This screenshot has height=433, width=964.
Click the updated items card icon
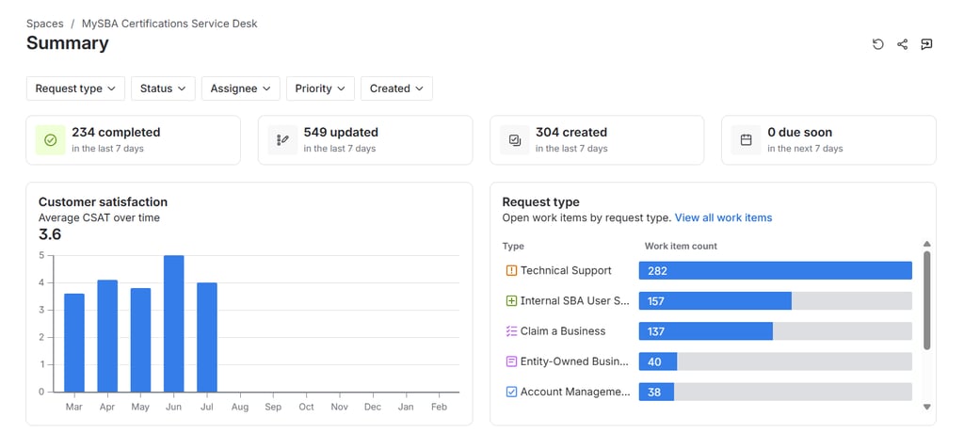(x=282, y=140)
